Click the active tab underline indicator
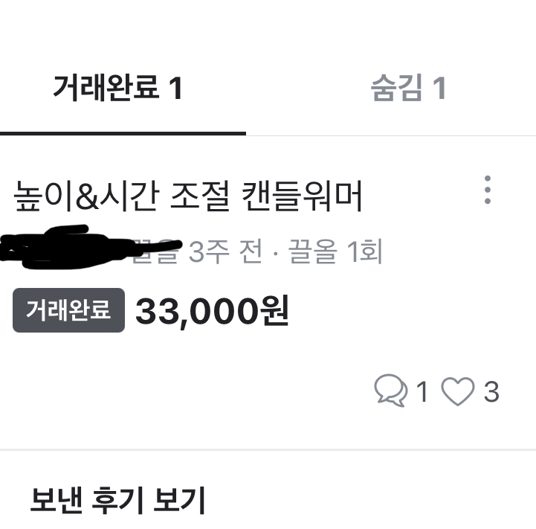Screen dimensions: 536x529 coord(123,133)
